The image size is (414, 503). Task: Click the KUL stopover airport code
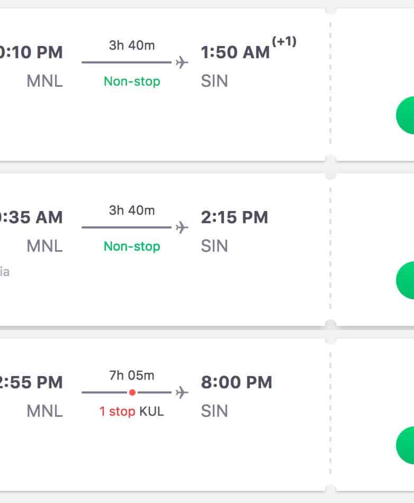click(152, 411)
